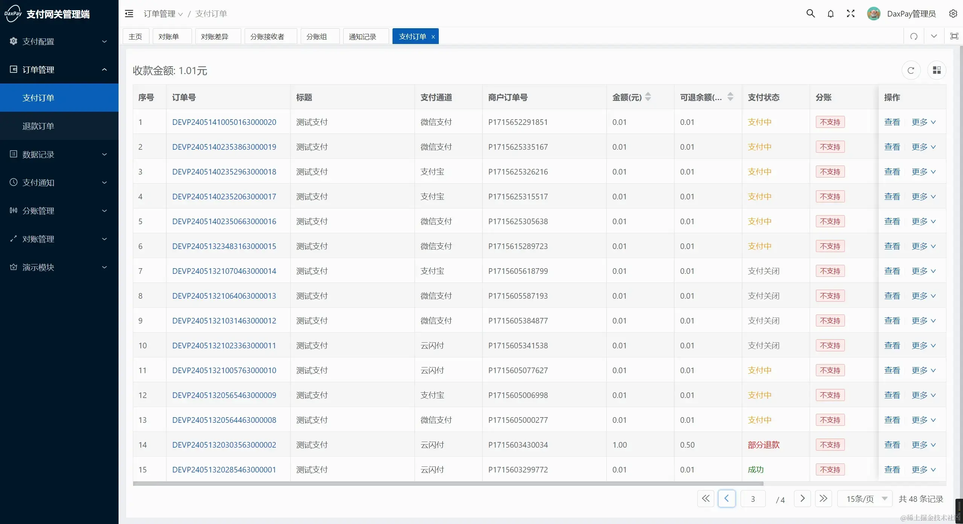The width and height of the screenshot is (963, 524).
Task: Refresh the order table with the reload icon
Action: tap(911, 70)
